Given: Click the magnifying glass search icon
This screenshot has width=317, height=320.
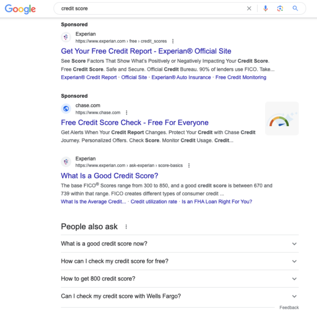Looking at the screenshot, I should (x=295, y=8).
